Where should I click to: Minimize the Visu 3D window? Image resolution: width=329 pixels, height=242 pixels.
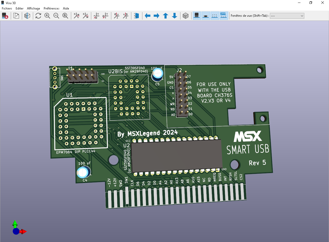pyautogui.click(x=299, y=3)
